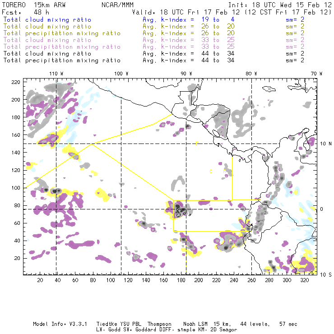The width and height of the screenshot is (334, 334).
Task: Select the black 'Total cloud mixing ratio' legend row
Action: [47, 54]
